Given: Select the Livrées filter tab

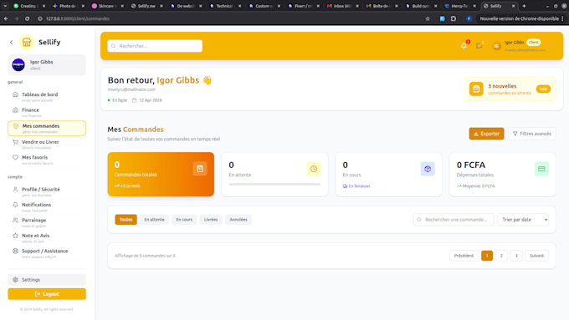Looking at the screenshot, I should (x=211, y=220).
